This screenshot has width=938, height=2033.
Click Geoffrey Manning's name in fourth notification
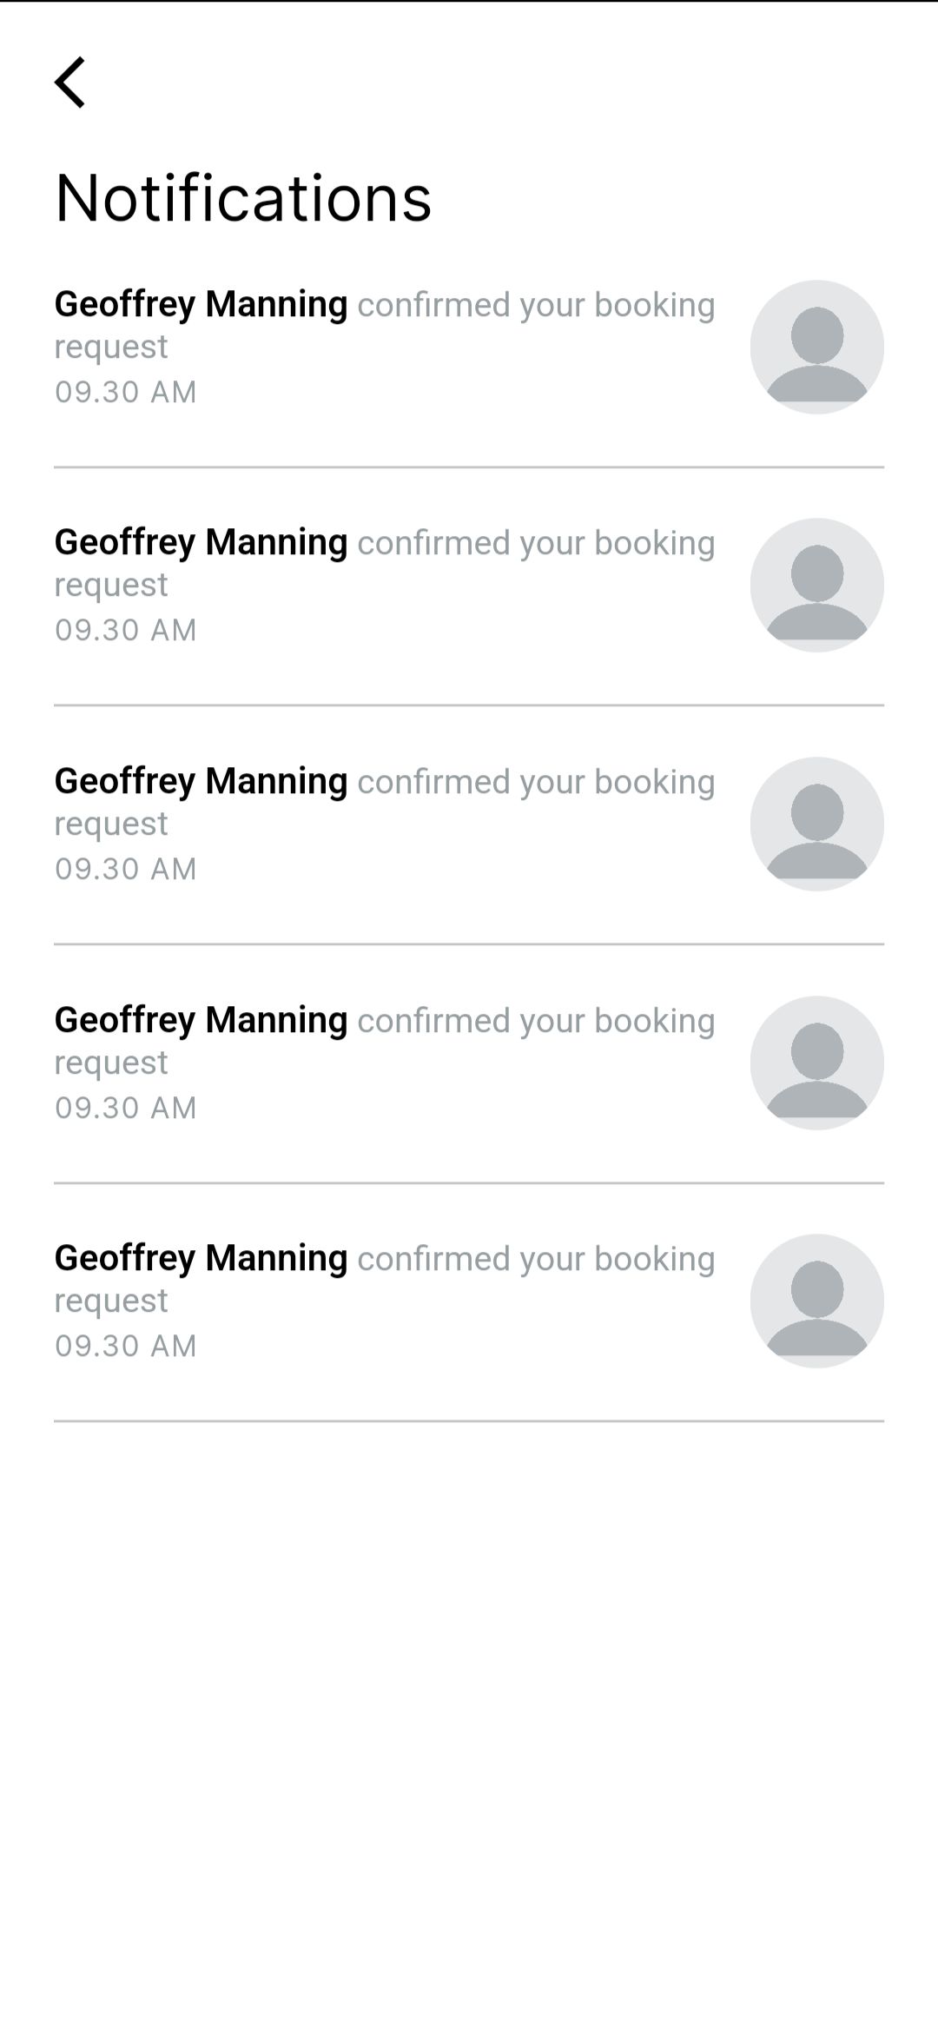pyautogui.click(x=201, y=1020)
